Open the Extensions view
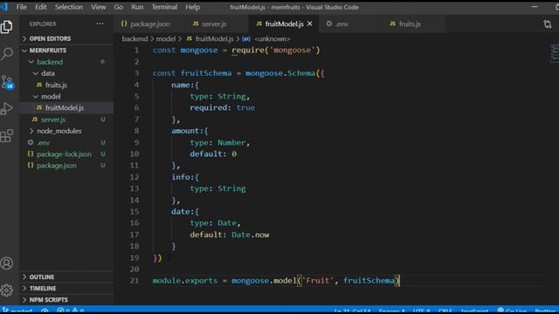The width and height of the screenshot is (559, 314). 7,136
